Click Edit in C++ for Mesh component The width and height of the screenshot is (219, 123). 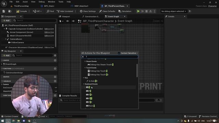(49, 36)
